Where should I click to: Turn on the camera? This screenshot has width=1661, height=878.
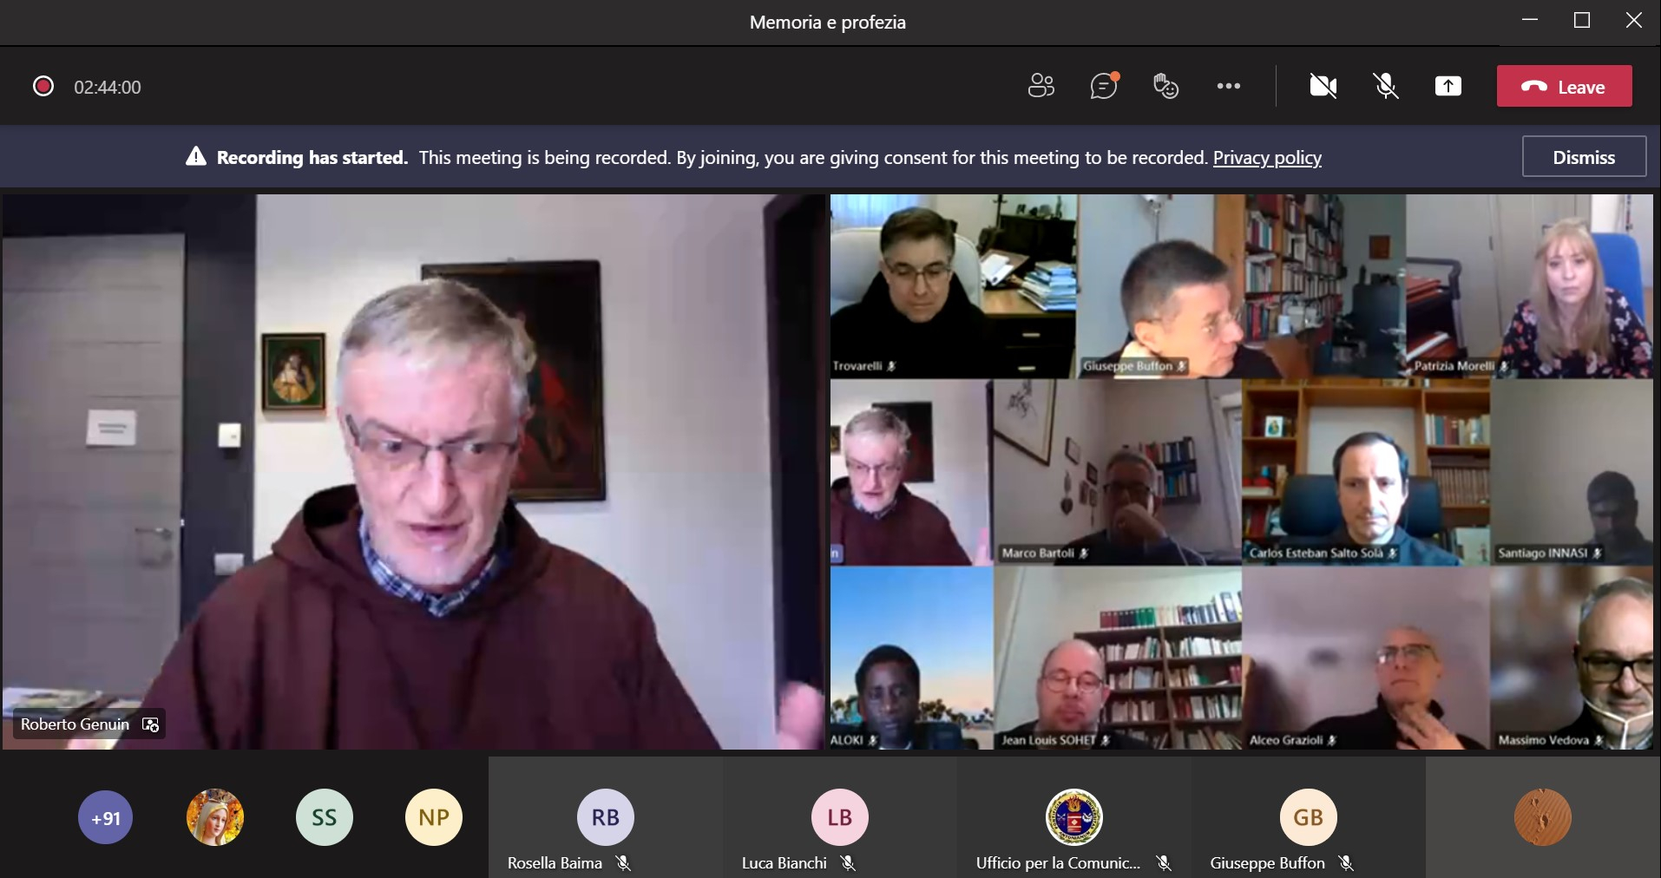pos(1323,86)
